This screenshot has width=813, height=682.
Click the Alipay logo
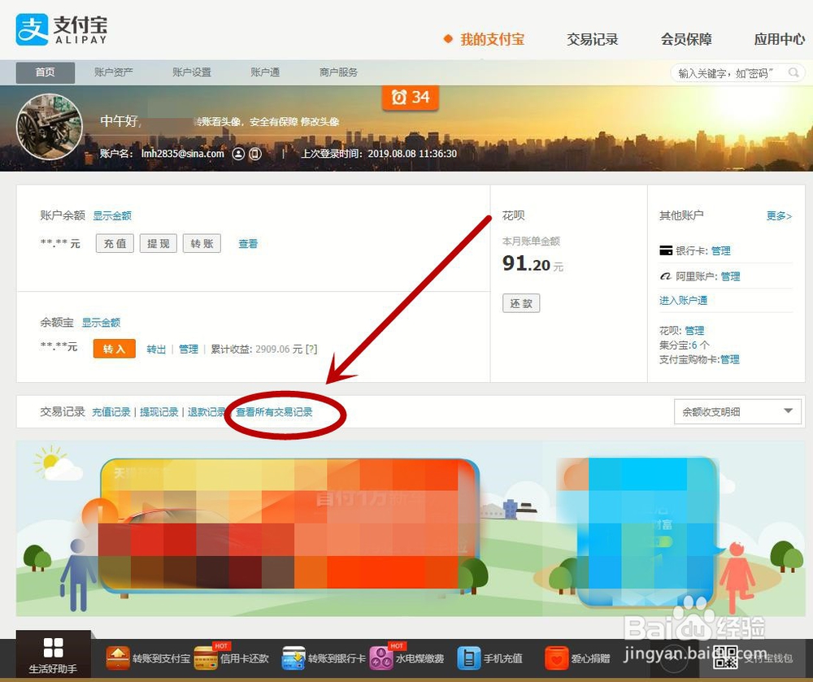[62, 30]
